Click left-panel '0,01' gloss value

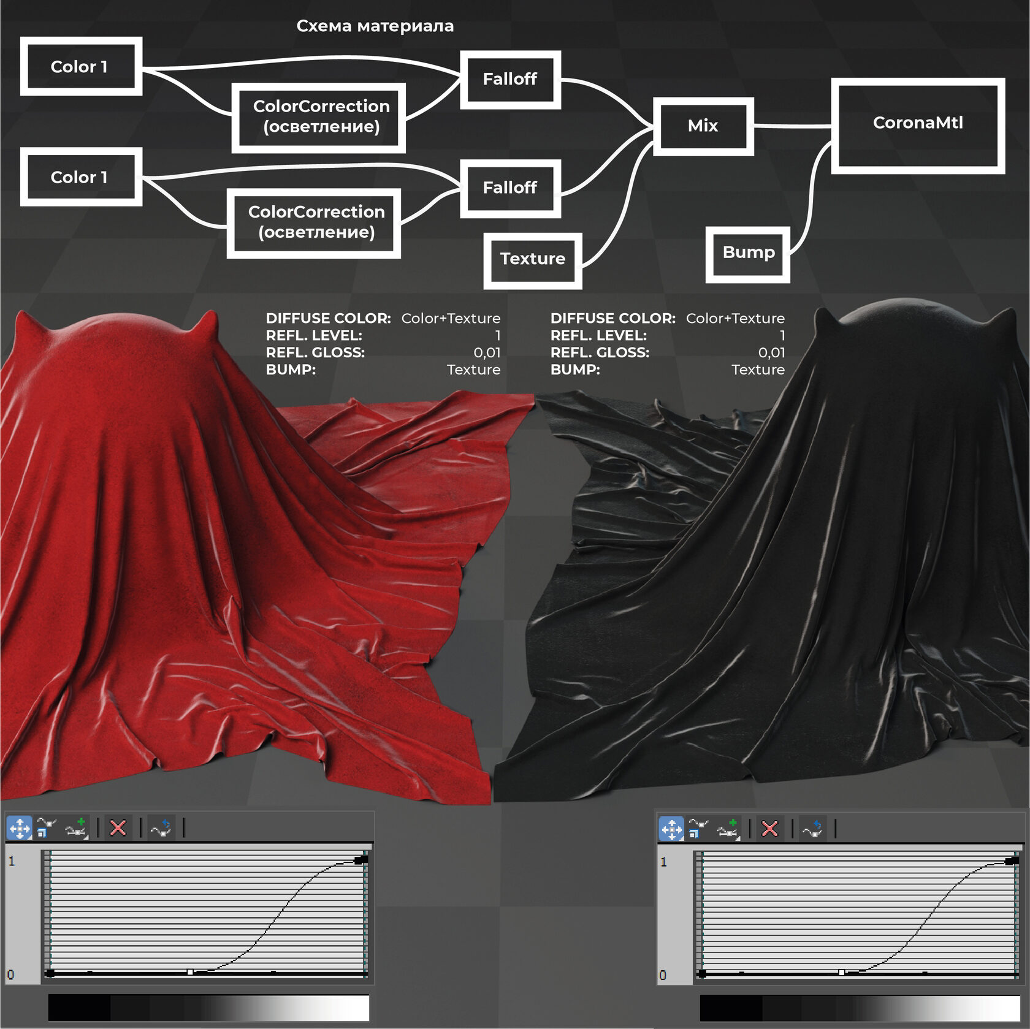487,352
